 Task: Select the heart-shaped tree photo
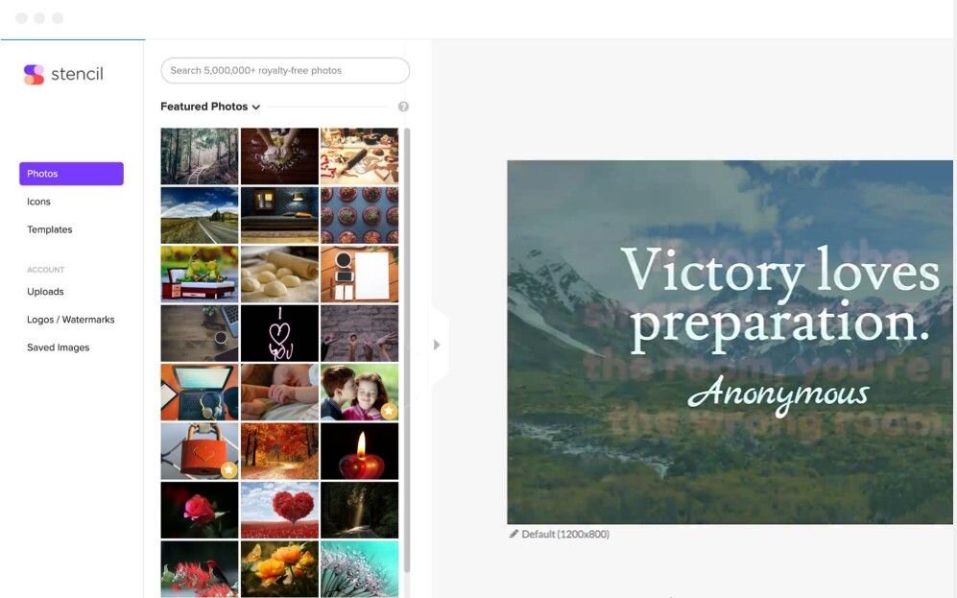[279, 510]
